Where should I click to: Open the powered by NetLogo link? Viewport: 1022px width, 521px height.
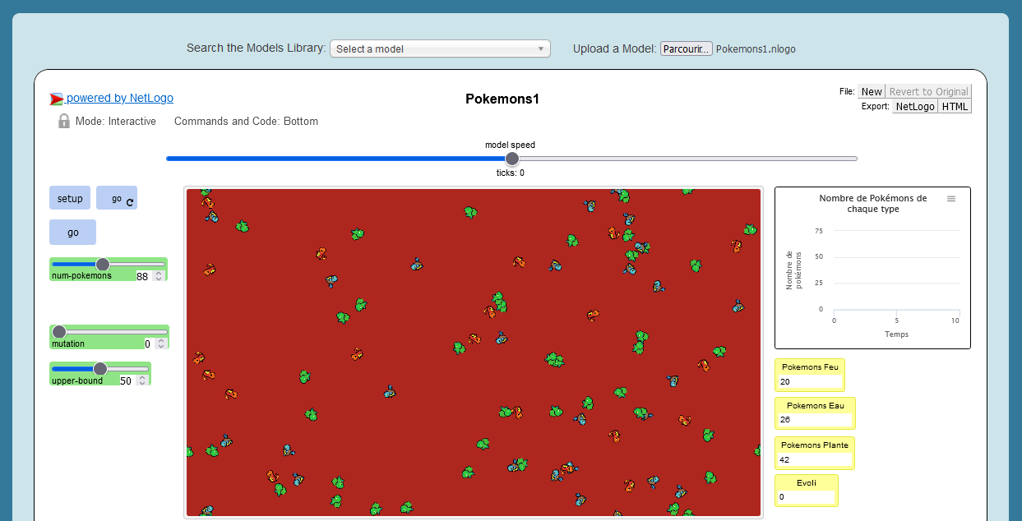click(120, 98)
